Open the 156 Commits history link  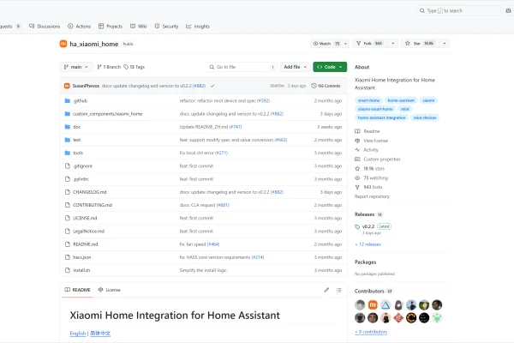(326, 86)
